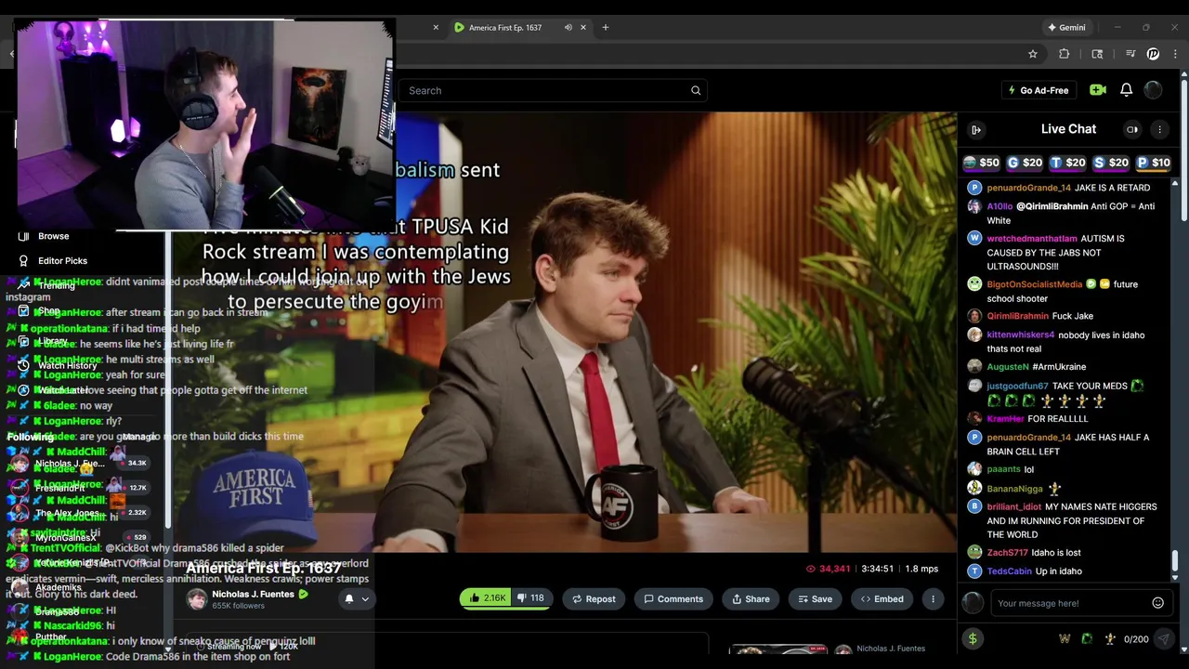This screenshot has width=1189, height=669.
Task: Click the 0/200 character counter
Action: 1136,639
